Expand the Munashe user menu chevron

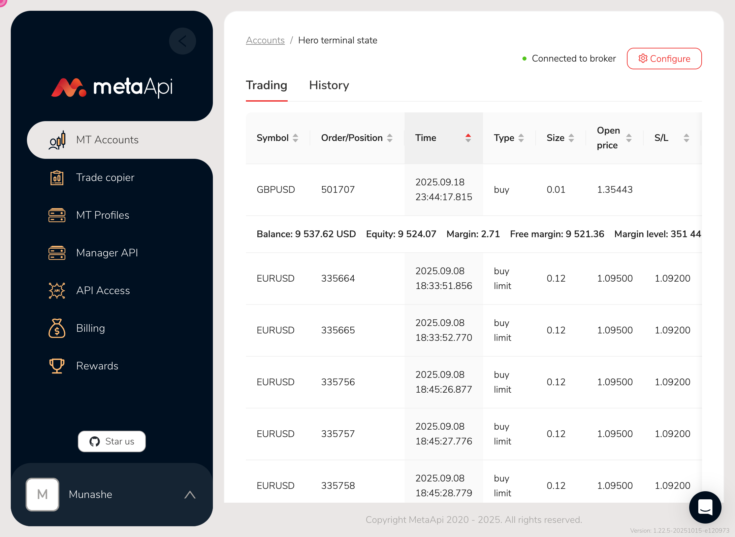point(190,495)
